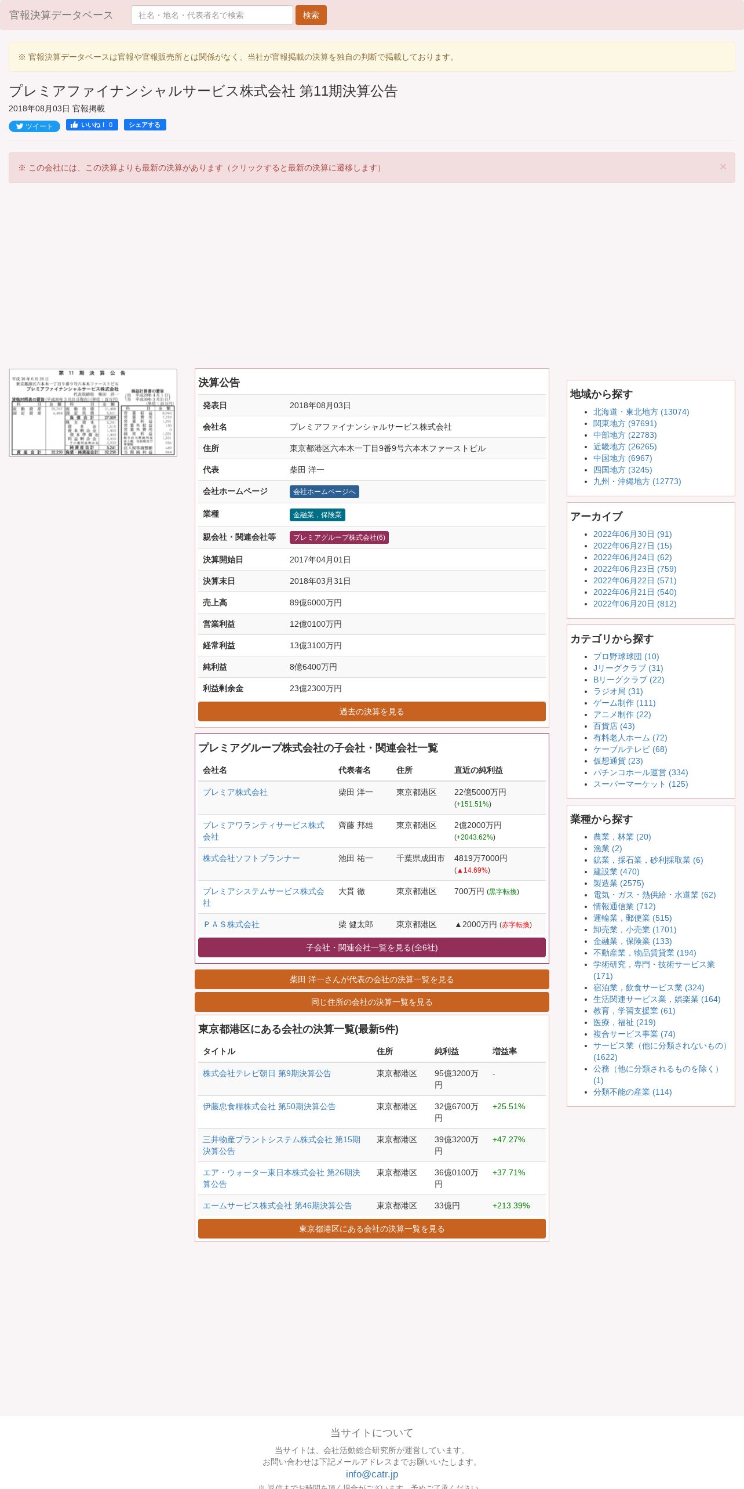Browse Bリーグクラブ category

pos(629,680)
